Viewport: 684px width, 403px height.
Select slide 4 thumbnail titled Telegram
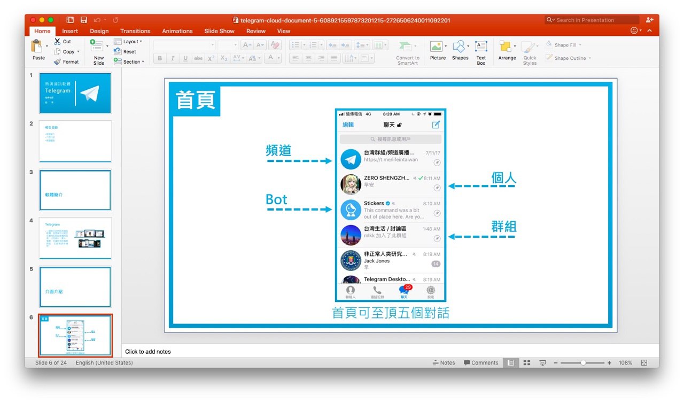(75, 238)
